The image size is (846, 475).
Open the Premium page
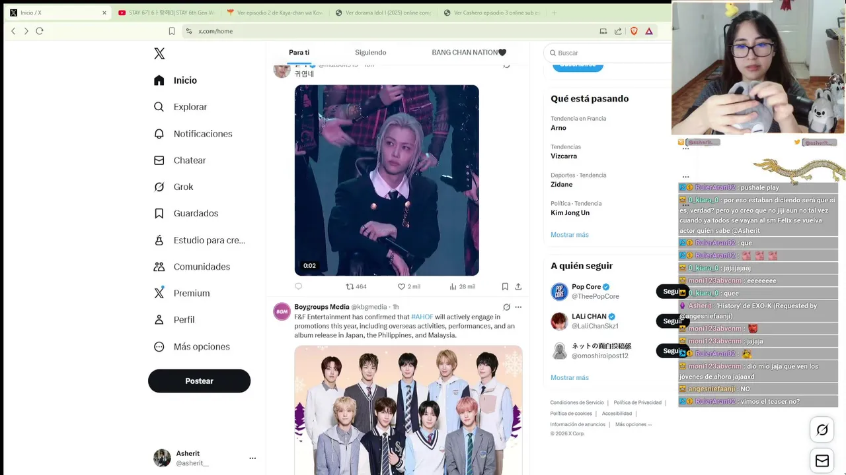[x=182, y=293]
